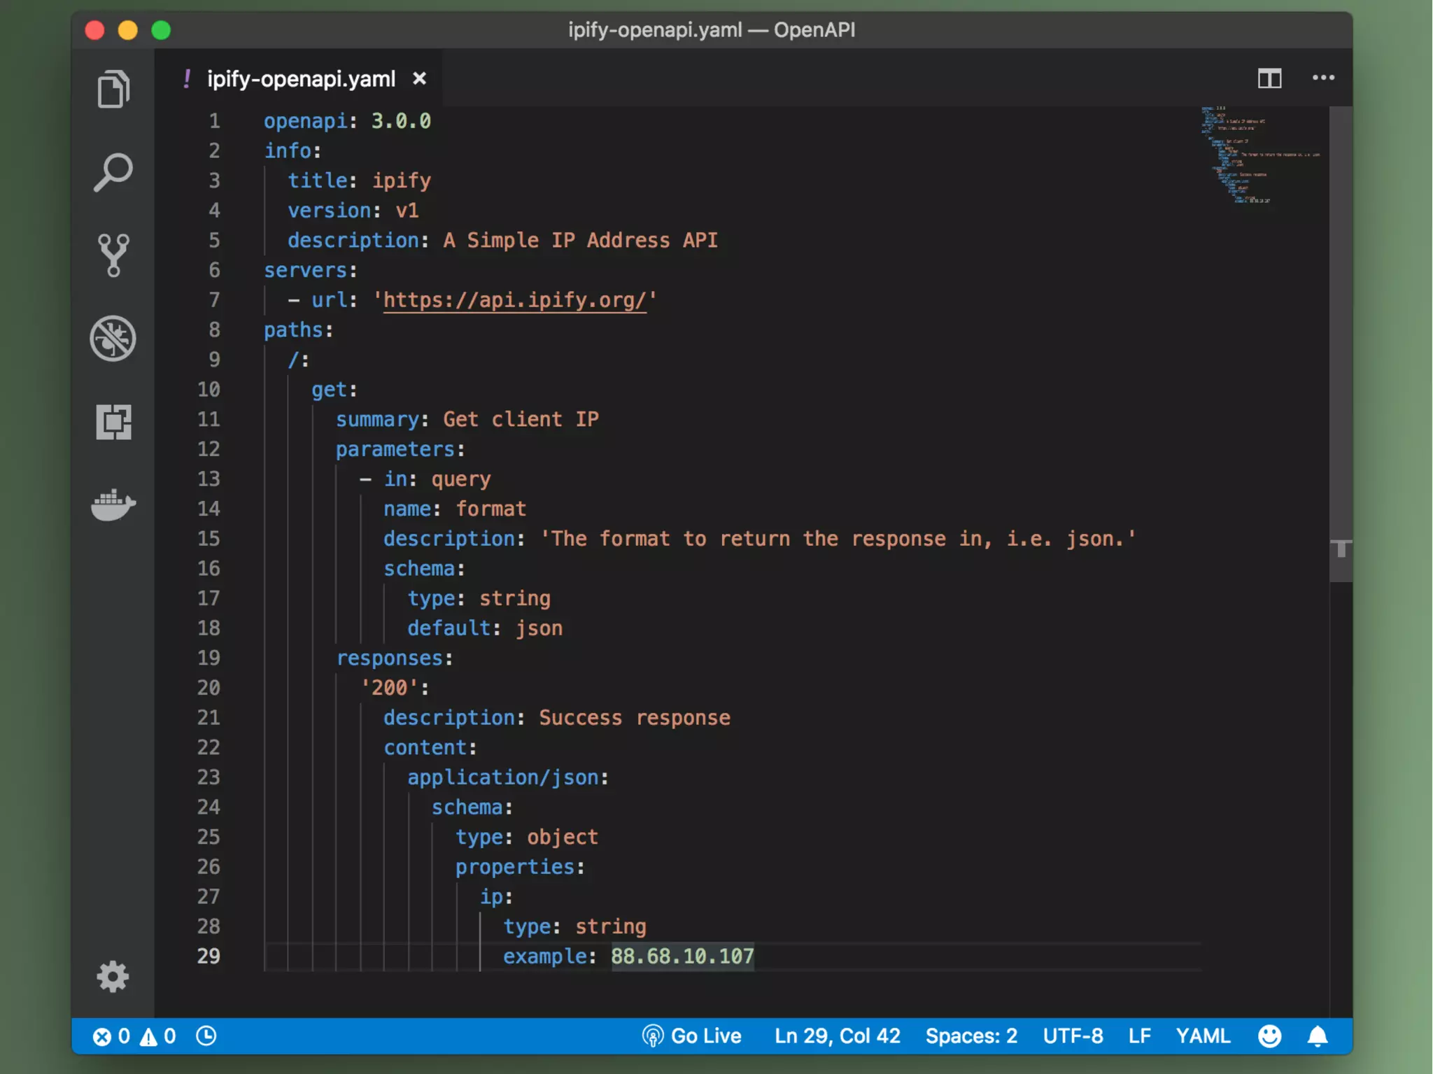This screenshot has width=1433, height=1074.
Task: Click the errors and warnings count
Action: pyautogui.click(x=134, y=1036)
